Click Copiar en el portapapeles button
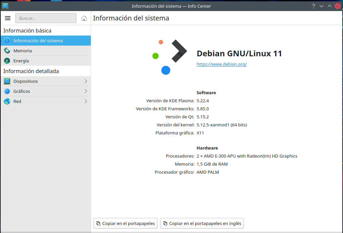Screen dimensions: 343x233 click(x=125, y=223)
